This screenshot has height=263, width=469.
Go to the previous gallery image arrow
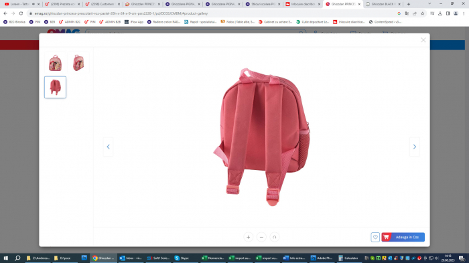(109, 147)
